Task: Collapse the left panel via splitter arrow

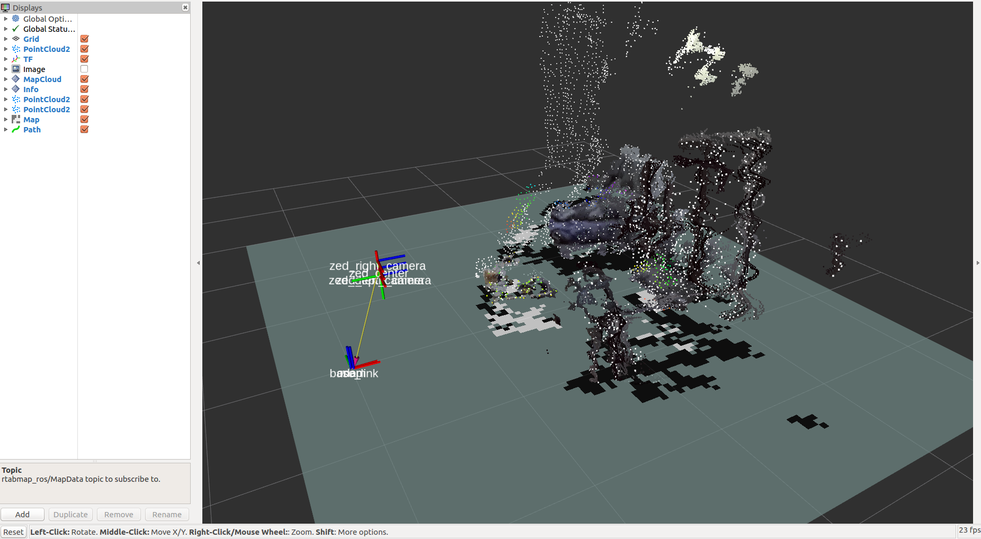Action: point(198,263)
